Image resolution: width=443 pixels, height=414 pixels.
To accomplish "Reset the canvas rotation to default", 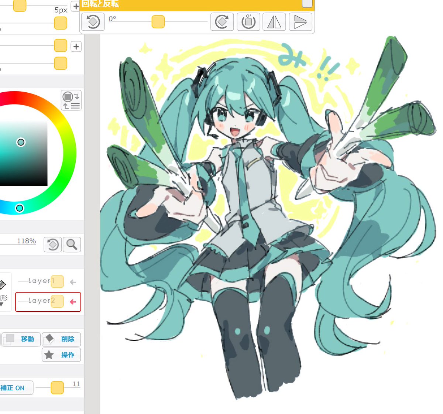I will point(248,22).
